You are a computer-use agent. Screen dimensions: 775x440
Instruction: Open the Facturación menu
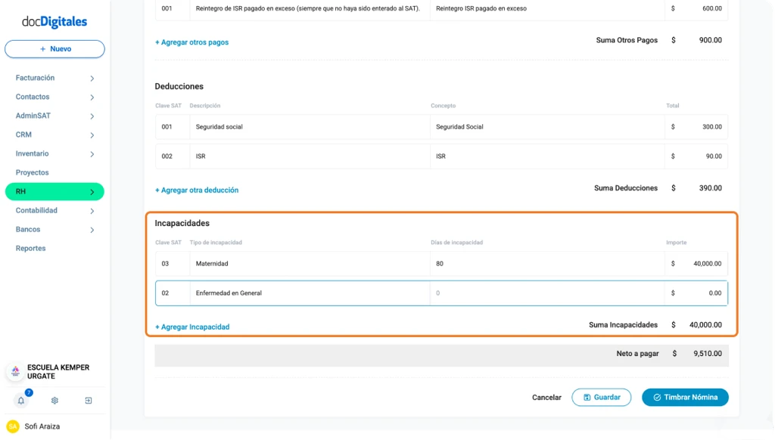35,78
